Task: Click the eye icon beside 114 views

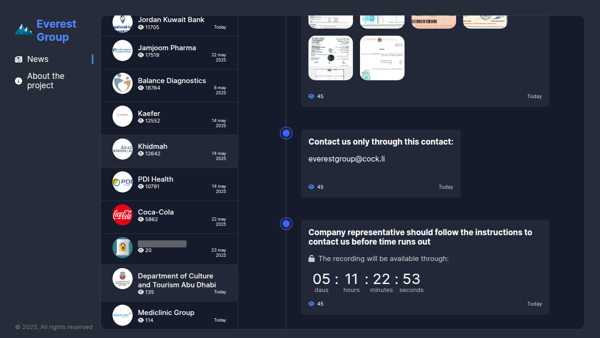Action: coord(141,320)
